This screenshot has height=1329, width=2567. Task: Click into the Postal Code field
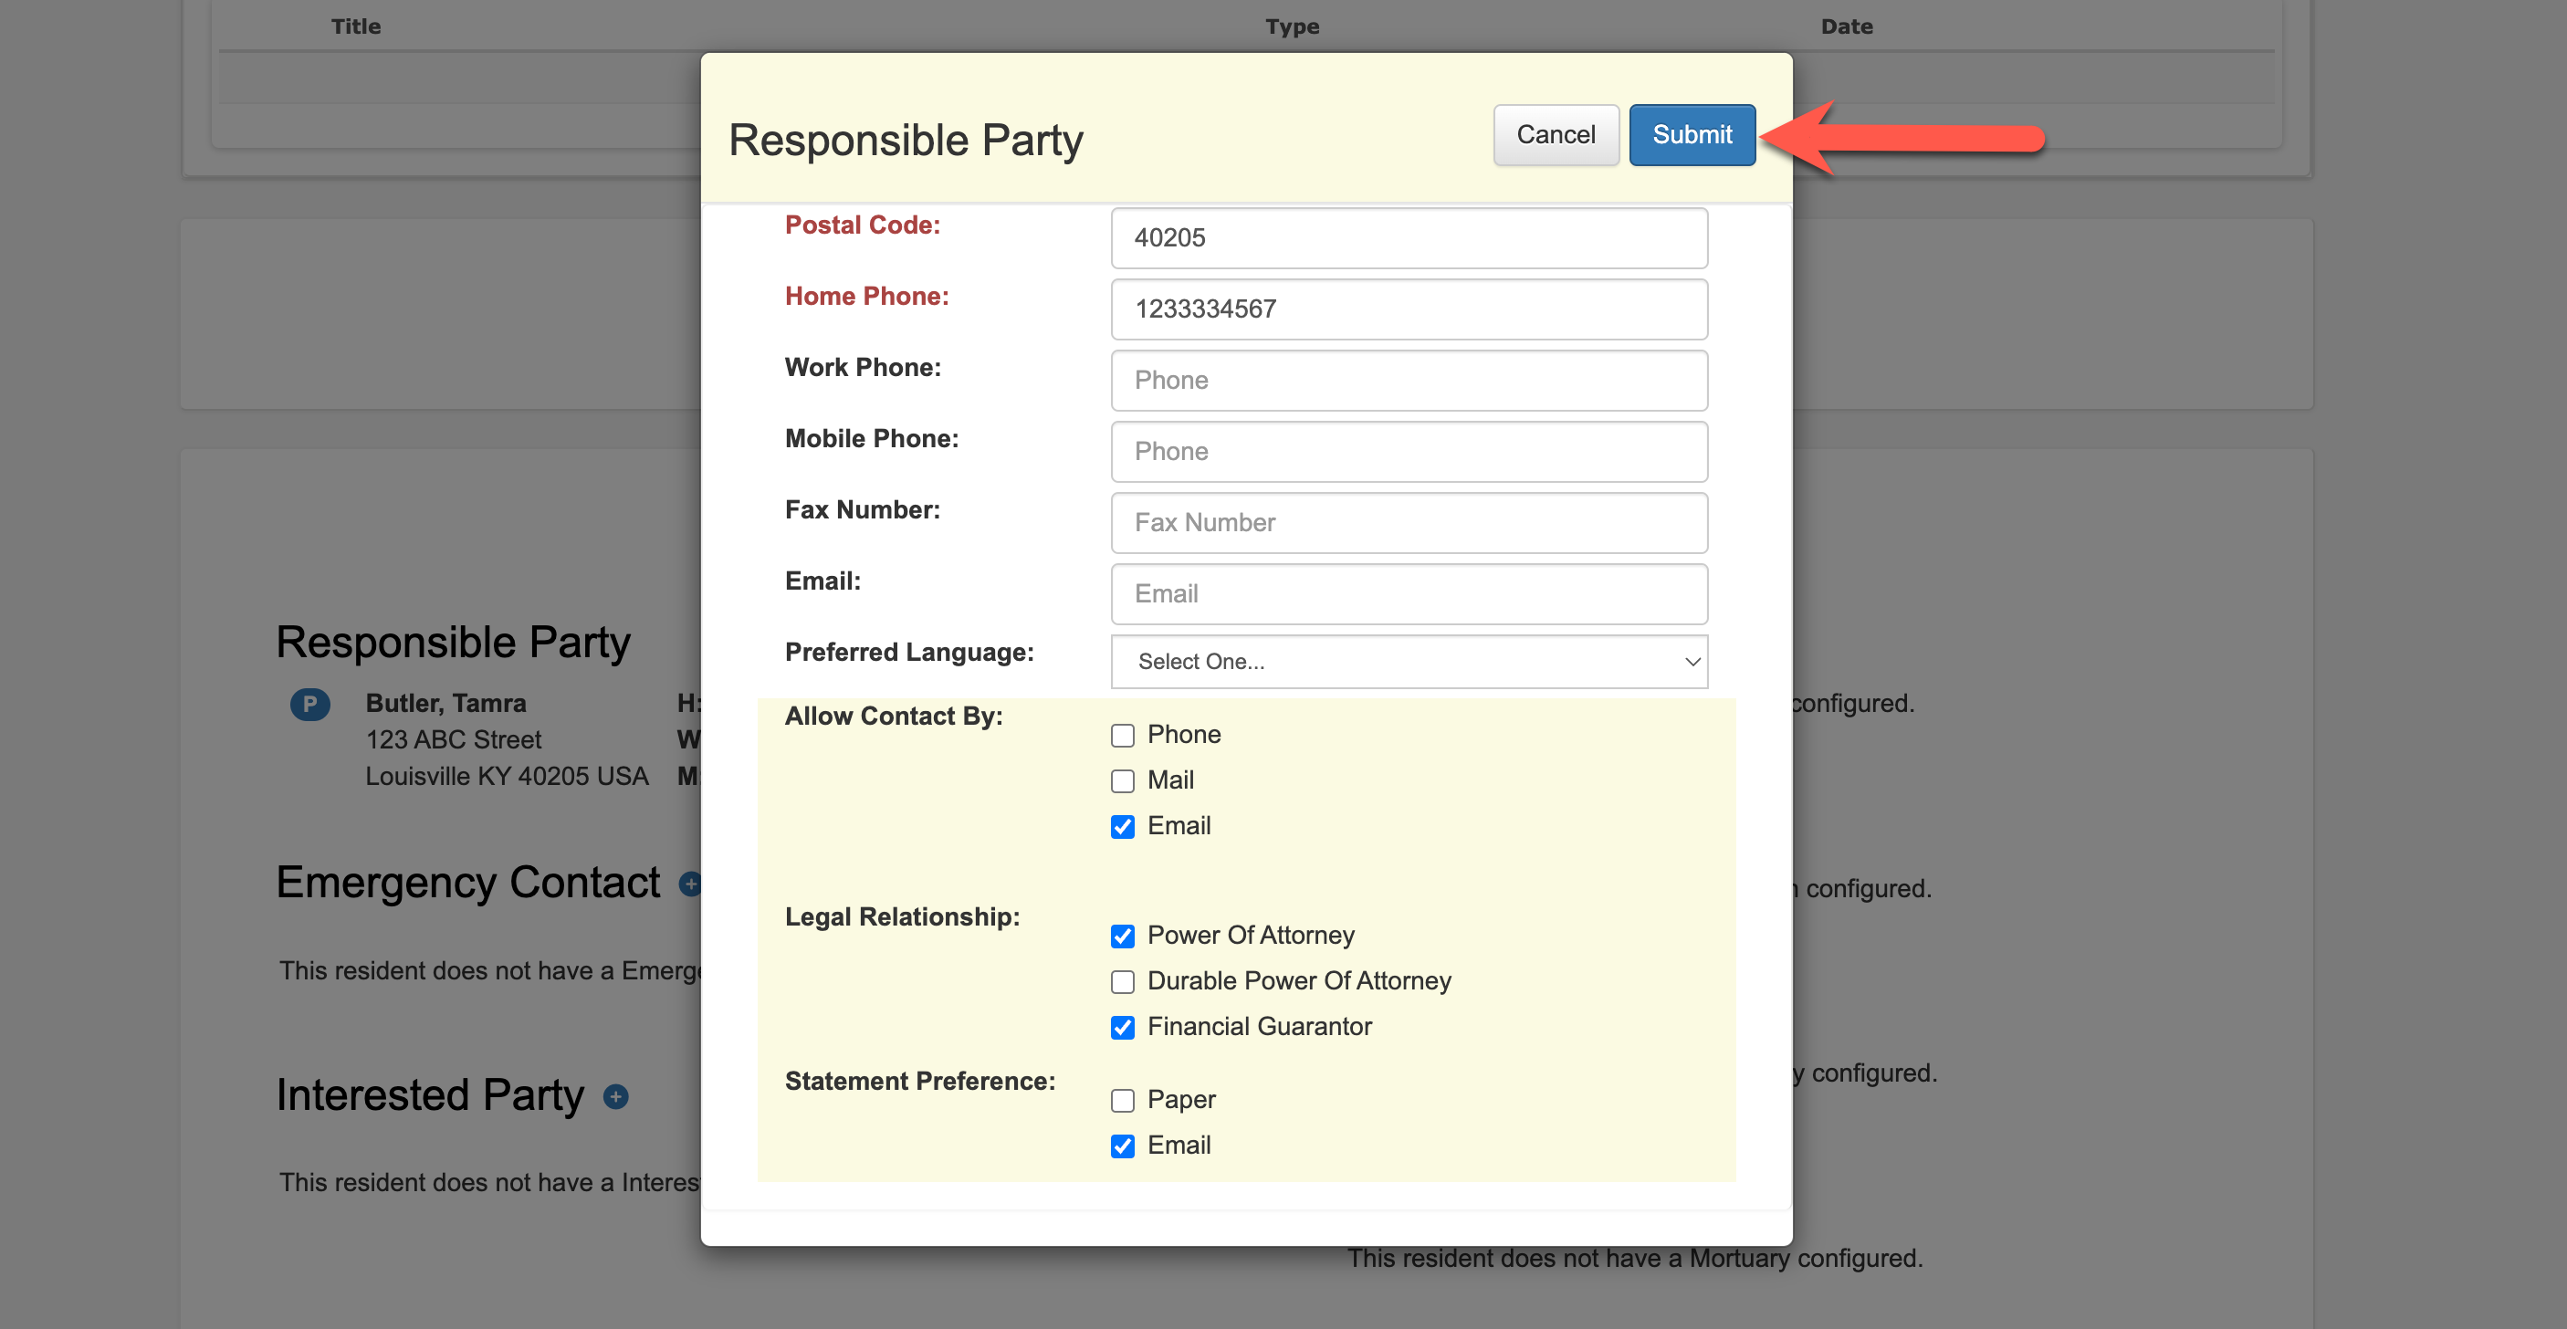1408,238
